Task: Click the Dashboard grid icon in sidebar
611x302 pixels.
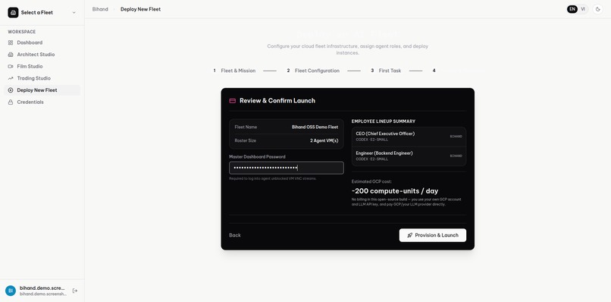Action: pos(11,42)
